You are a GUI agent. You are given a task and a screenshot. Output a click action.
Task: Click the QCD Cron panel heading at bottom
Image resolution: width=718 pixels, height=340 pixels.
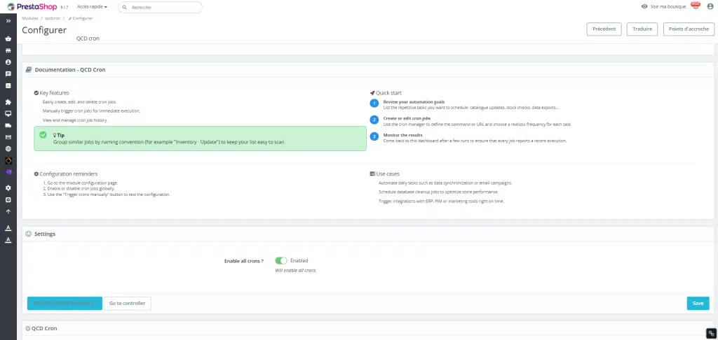[x=44, y=329]
